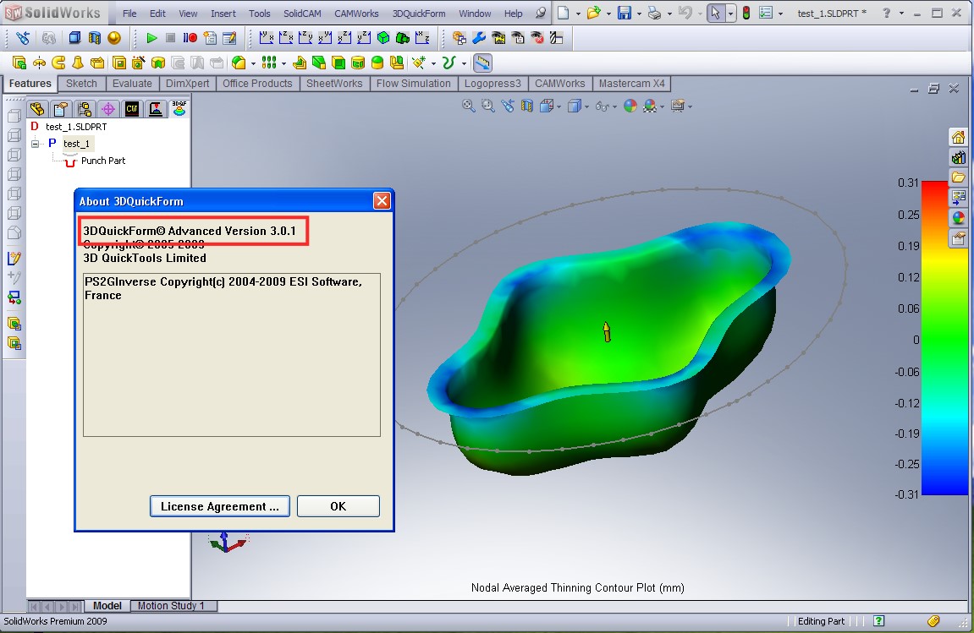Open the Display Style dropdown arrow
This screenshot has height=633, width=974.
pos(587,107)
